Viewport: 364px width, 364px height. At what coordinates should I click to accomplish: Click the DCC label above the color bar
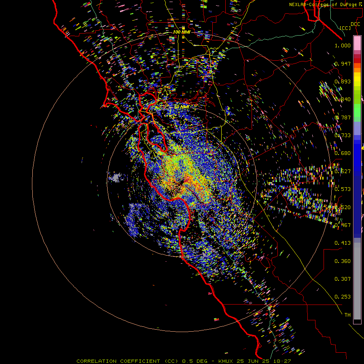[355, 24]
